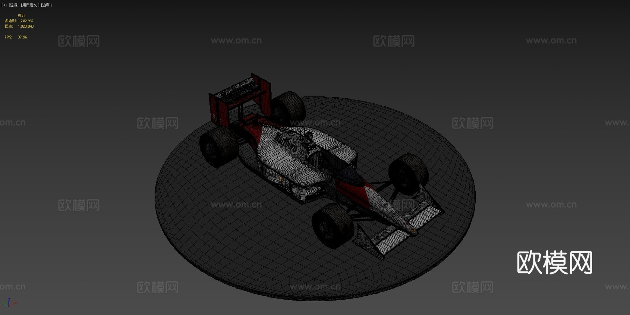Screen dimensions: 630x315
Task: Click the 顶点 statistics label
Action: (x=9, y=27)
